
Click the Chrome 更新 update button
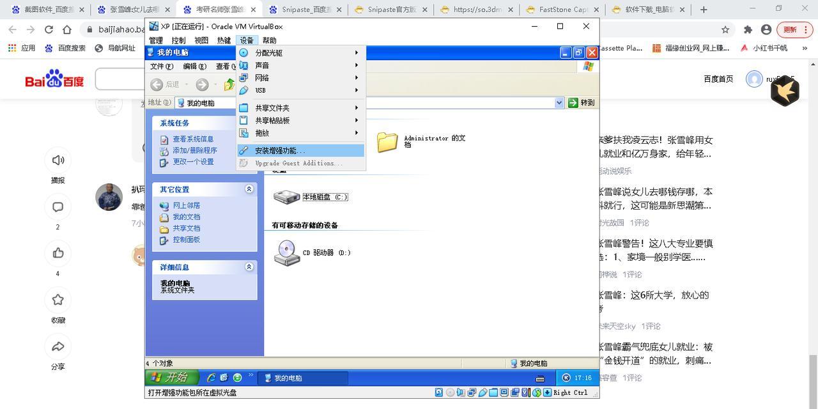click(795, 29)
